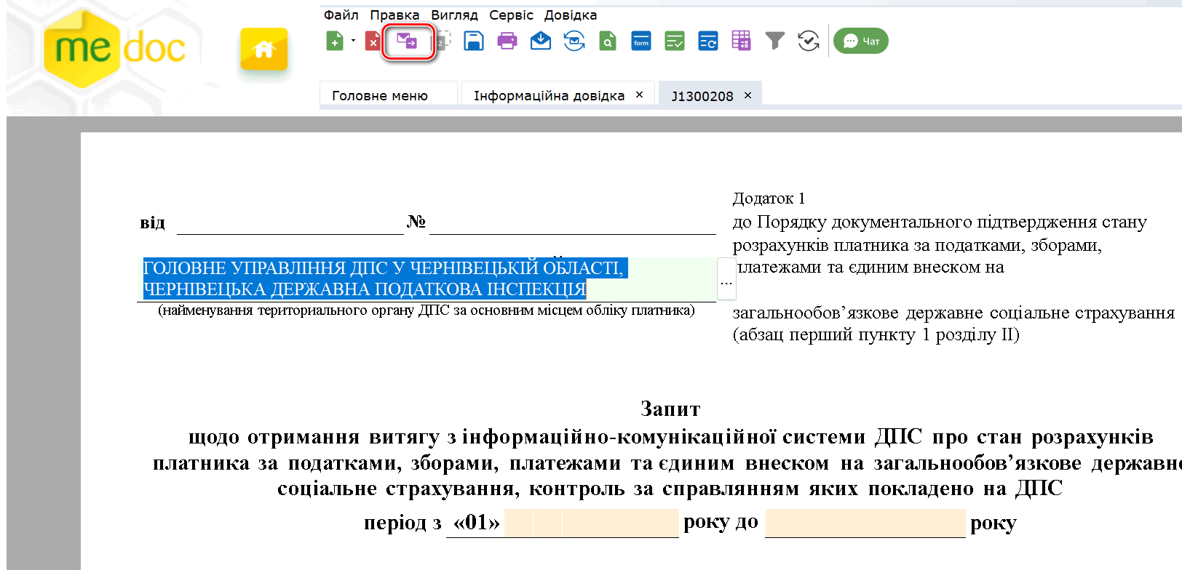This screenshot has height=570, width=1182.
Task: Click the blue form icon
Action: [641, 41]
